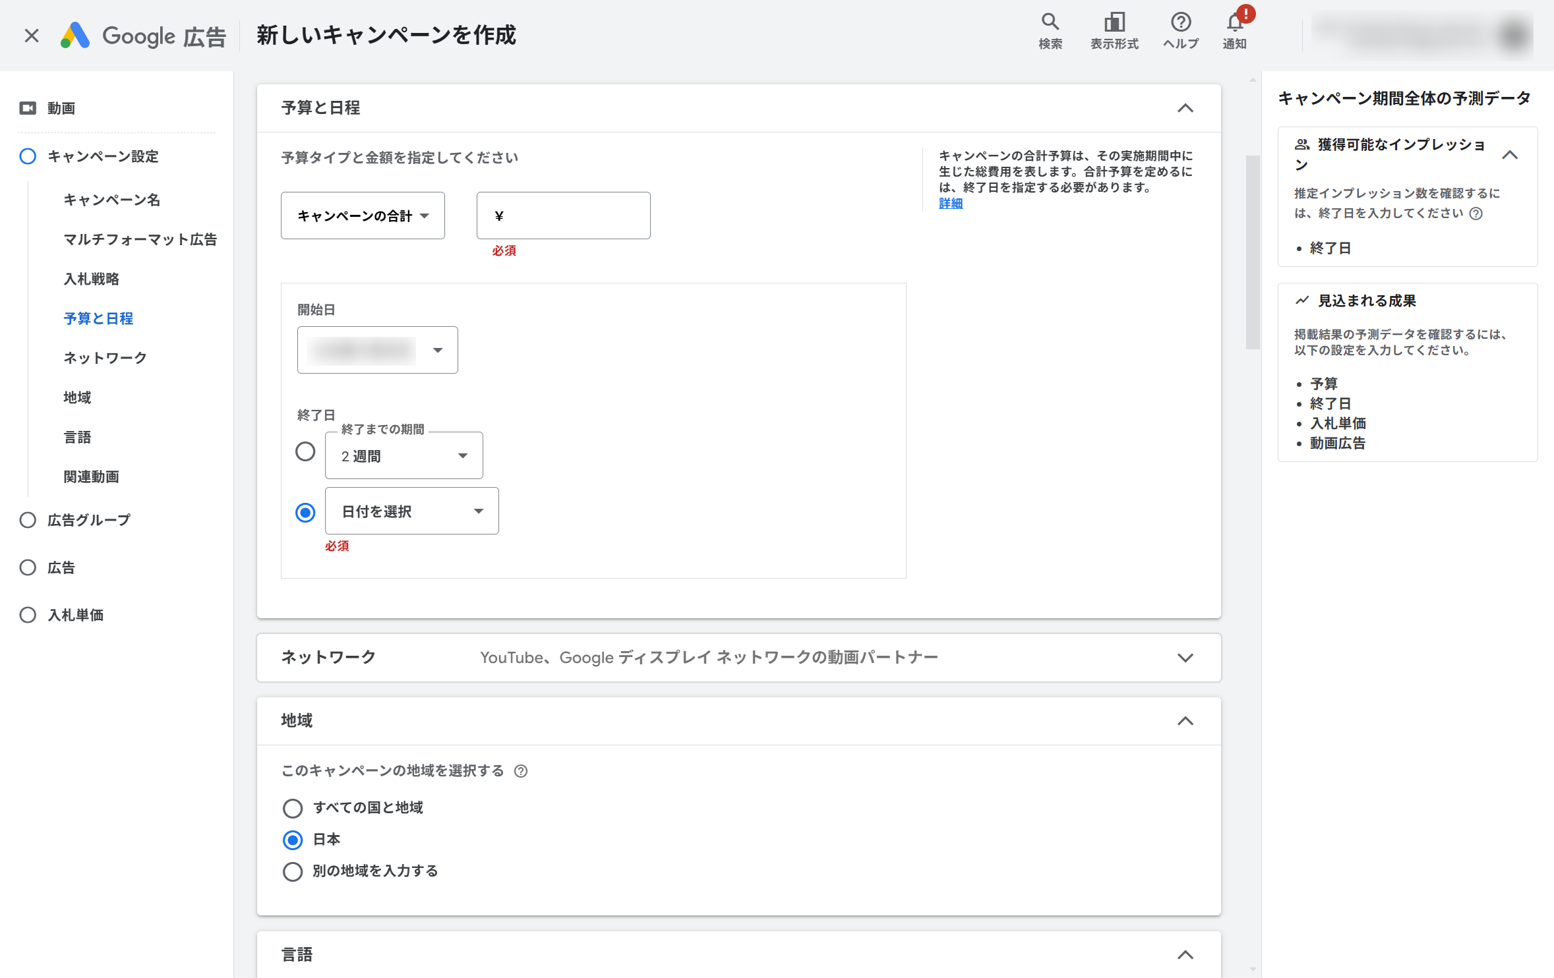Click the blurred account profile area

1422,36
